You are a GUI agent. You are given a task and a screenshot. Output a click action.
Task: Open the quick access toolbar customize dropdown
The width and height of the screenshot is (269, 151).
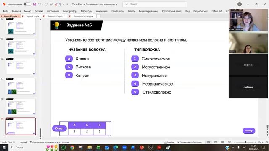(67, 4)
